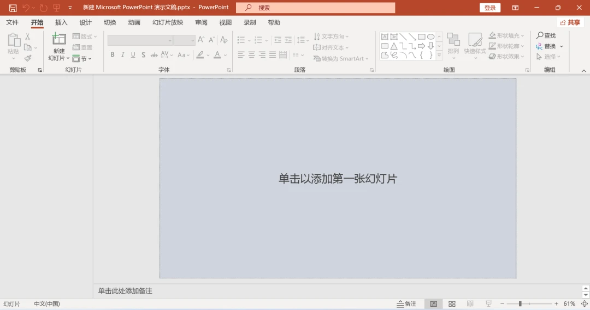Select the Oval shape in shapes gallery

pyautogui.click(x=431, y=37)
